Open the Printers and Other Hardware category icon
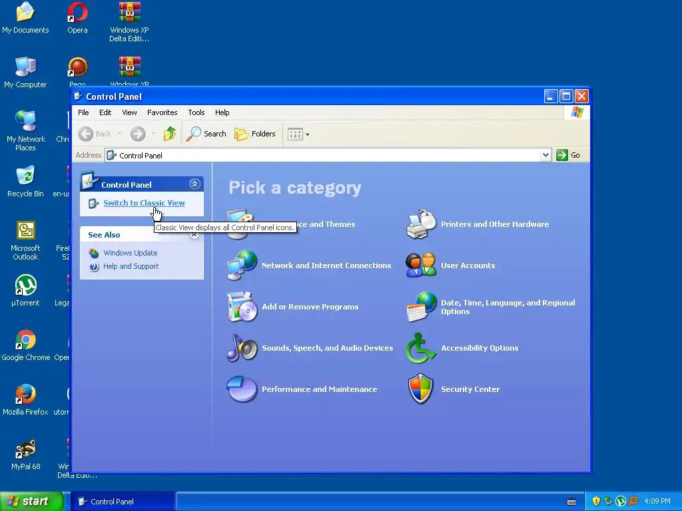682x511 pixels. [x=421, y=224]
